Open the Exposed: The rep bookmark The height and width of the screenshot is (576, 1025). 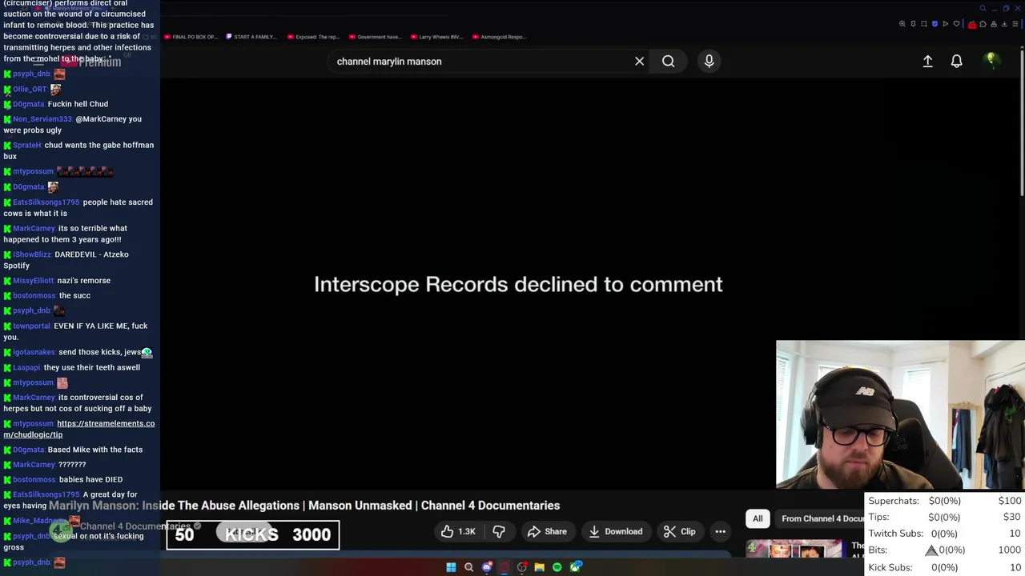click(313, 37)
